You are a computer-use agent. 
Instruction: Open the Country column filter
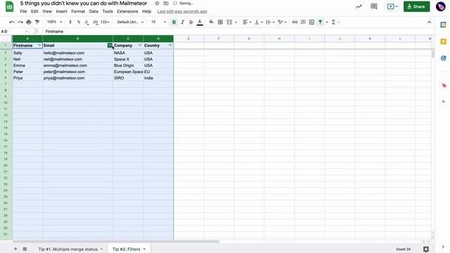click(170, 46)
